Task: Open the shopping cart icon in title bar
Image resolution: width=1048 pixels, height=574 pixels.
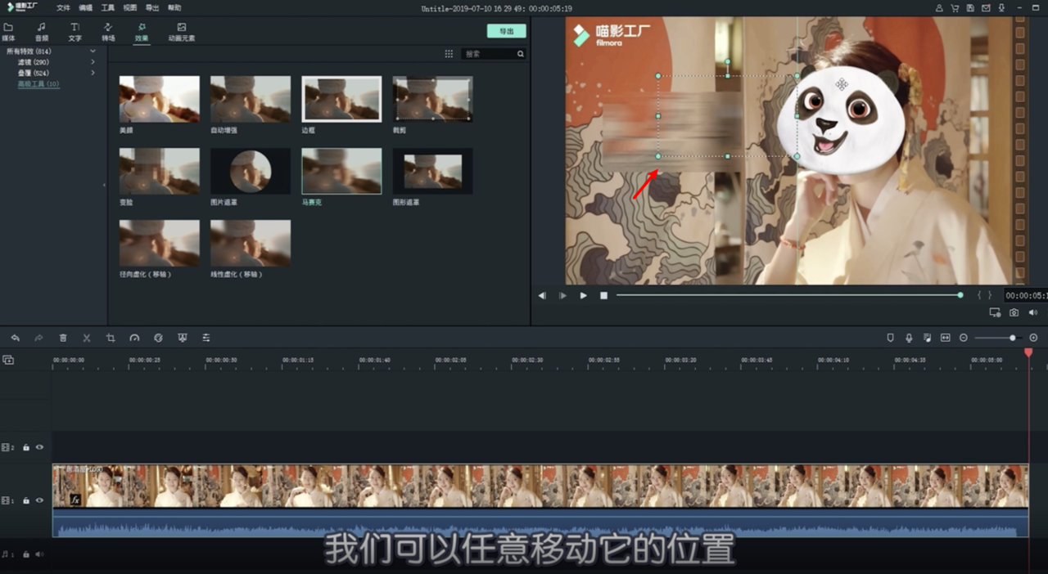Action: 955,8
